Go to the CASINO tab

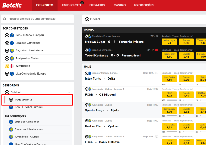coord(120,5)
